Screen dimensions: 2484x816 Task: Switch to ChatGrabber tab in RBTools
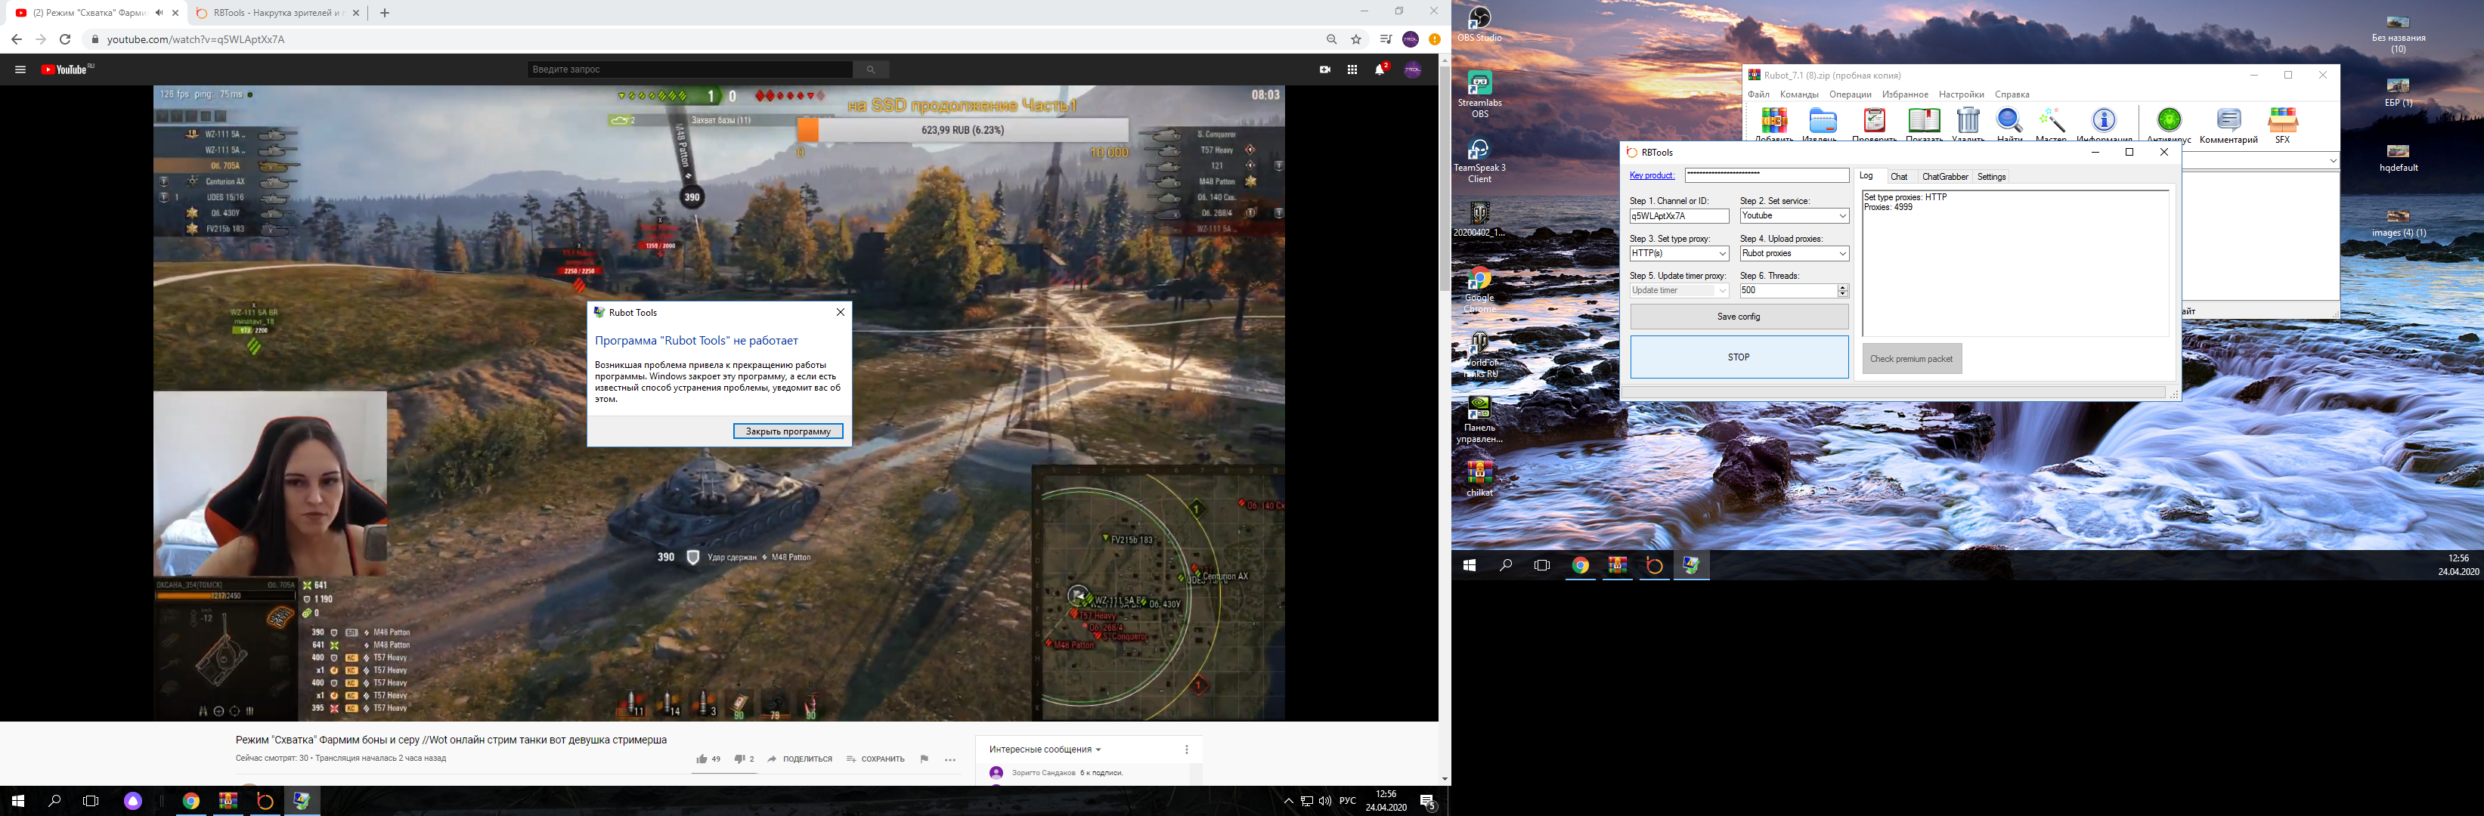click(1944, 176)
